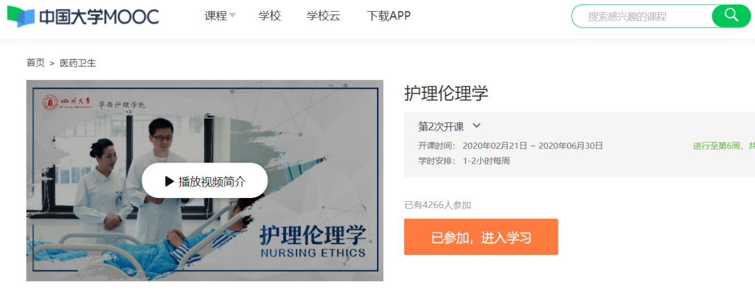Click the search magnifier icon
This screenshot has height=307, width=755.
point(731,15)
